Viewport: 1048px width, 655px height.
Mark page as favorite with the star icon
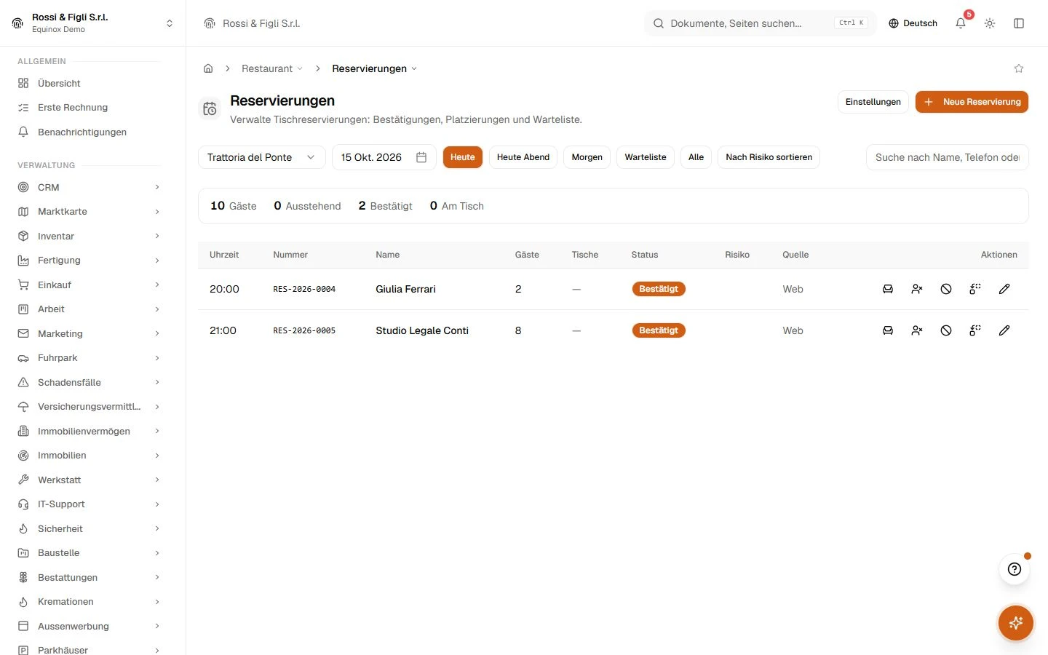(x=1019, y=68)
